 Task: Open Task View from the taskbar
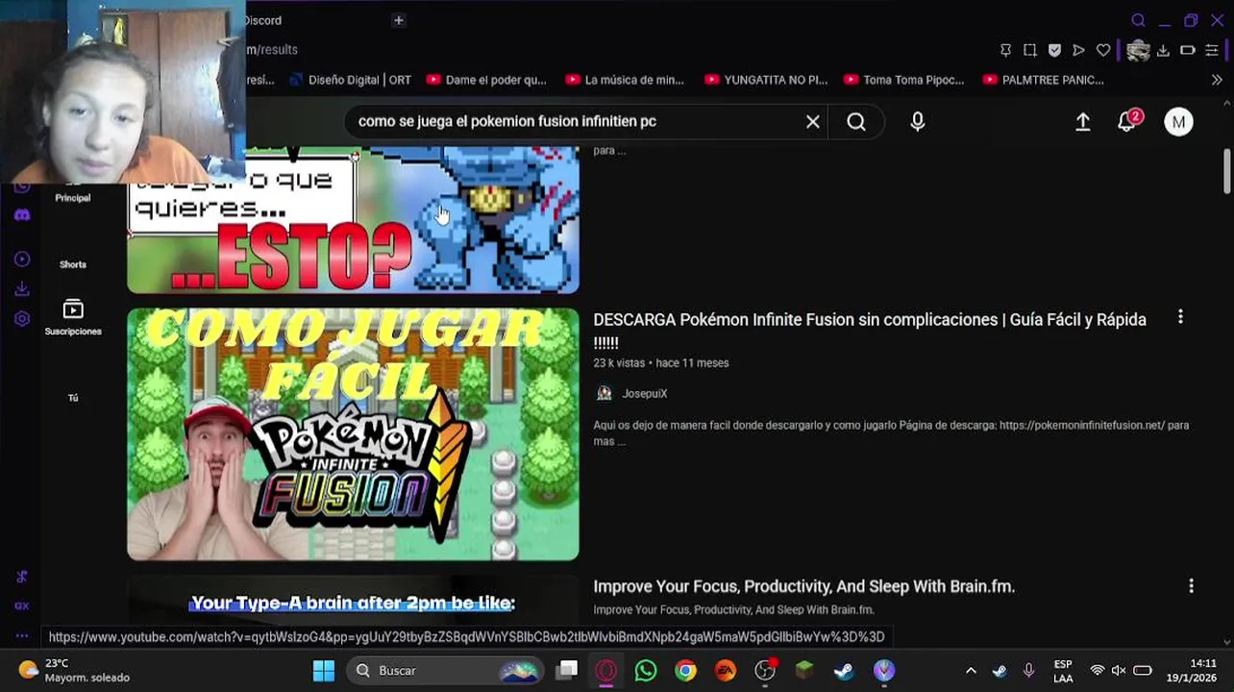coord(567,670)
